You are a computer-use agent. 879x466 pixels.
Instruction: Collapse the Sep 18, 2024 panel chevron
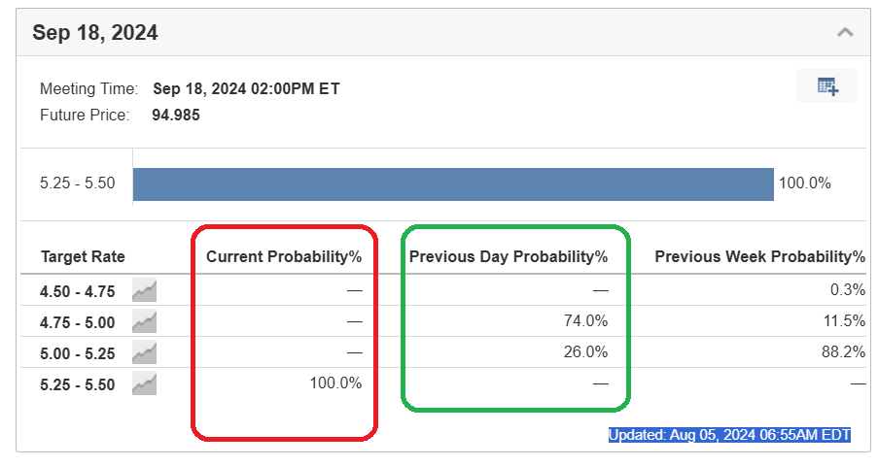(x=845, y=32)
